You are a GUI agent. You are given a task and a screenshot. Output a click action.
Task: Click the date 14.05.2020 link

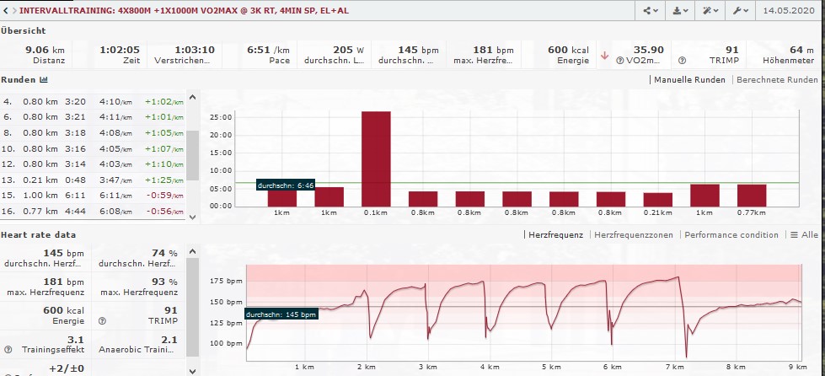790,11
